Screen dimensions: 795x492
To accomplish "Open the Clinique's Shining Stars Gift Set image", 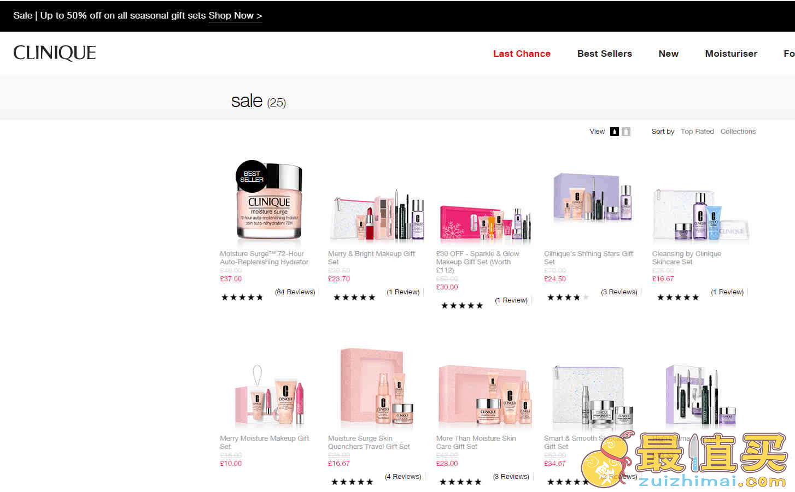I will point(593,197).
